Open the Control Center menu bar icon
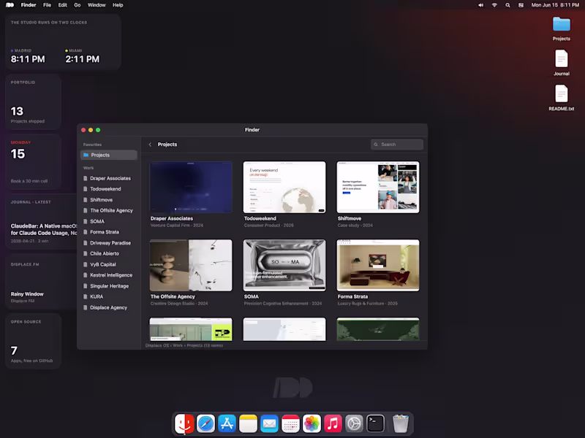Image resolution: width=585 pixels, height=438 pixels. click(x=521, y=5)
